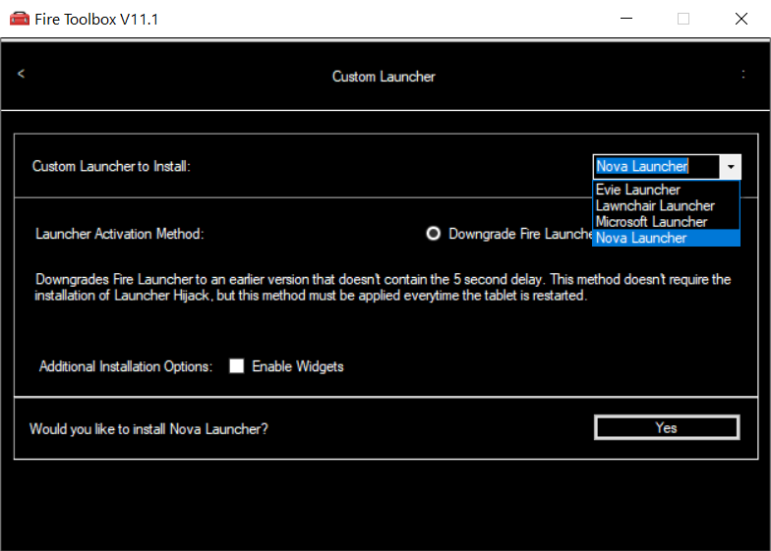This screenshot has width=771, height=551.
Task: Close the Fire Toolbox window
Action: click(x=741, y=19)
